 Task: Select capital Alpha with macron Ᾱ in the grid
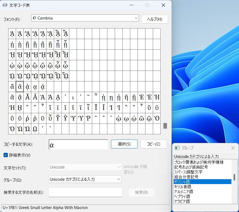click(x=35, y=97)
